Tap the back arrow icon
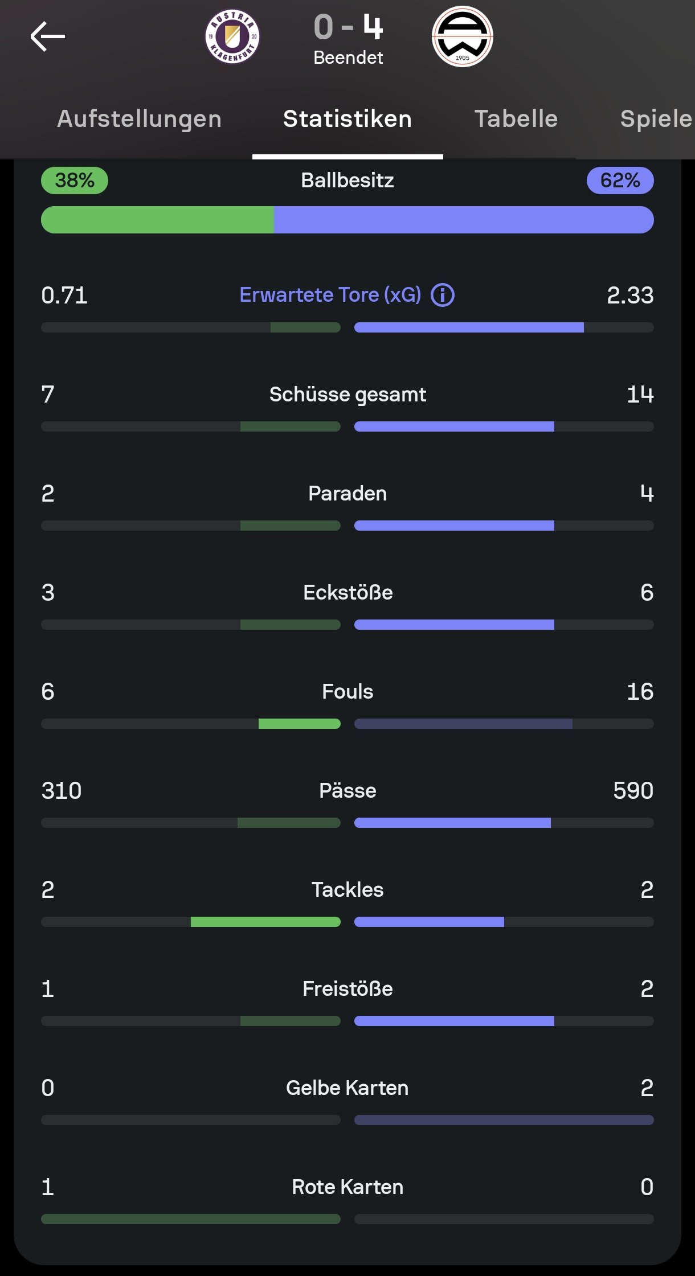The width and height of the screenshot is (695, 1276). [47, 36]
